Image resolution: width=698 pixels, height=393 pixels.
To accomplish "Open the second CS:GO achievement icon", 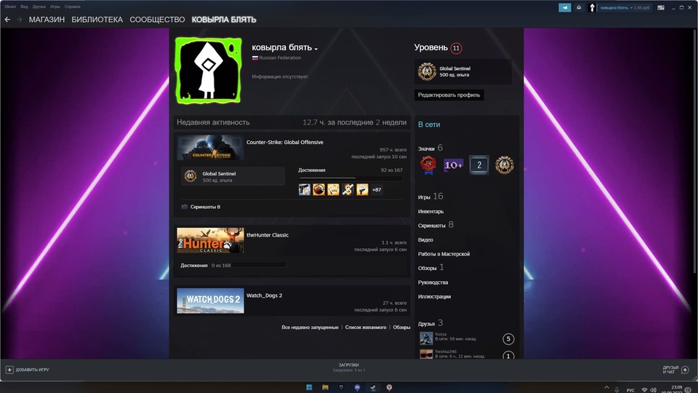I will (318, 189).
